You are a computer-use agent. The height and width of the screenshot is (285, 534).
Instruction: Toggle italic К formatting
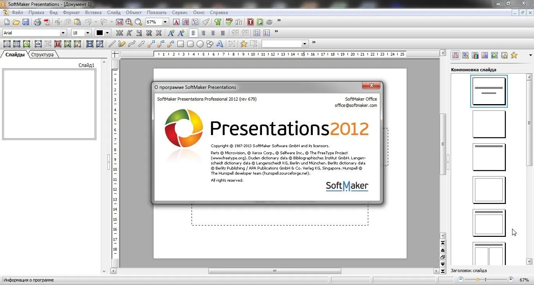tap(129, 33)
